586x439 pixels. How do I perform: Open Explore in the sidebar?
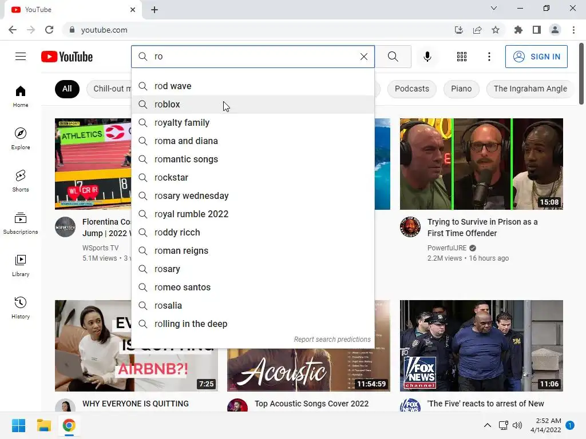[x=21, y=139]
